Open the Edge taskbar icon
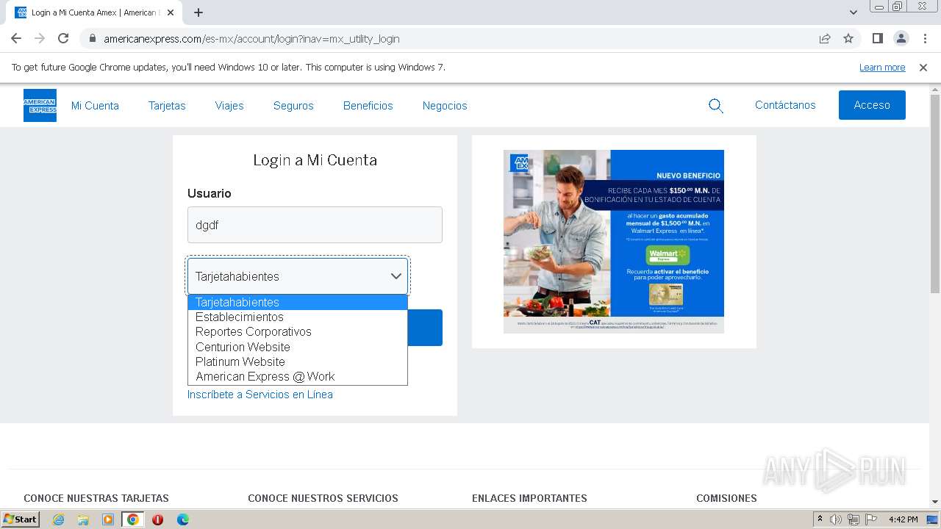This screenshot has width=941, height=529. (182, 519)
